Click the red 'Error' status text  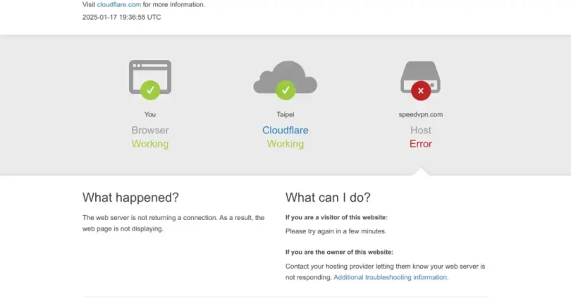(421, 144)
